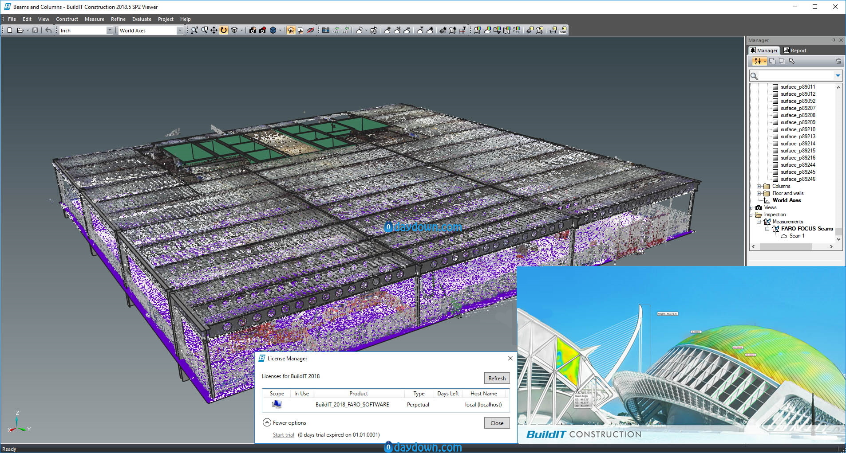Pin the Manager panel with pushpin icon
The image size is (846, 453).
point(834,40)
